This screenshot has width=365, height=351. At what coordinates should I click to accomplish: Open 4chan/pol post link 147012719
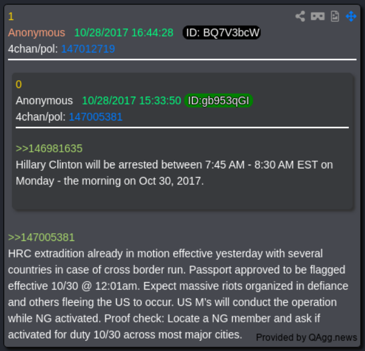tap(88, 49)
